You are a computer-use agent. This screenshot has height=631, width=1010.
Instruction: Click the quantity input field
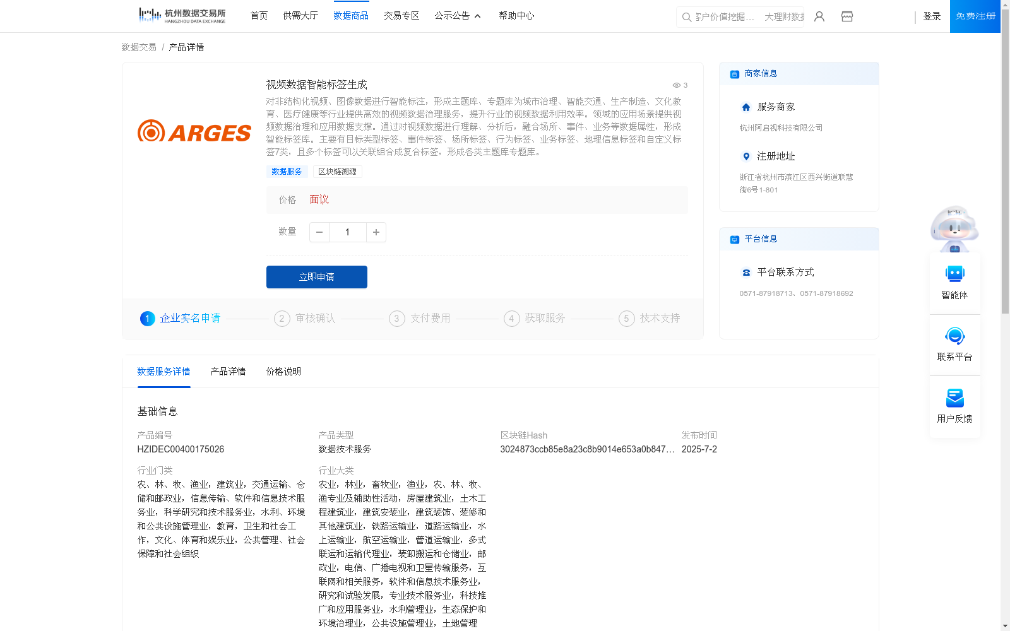pyautogui.click(x=347, y=232)
